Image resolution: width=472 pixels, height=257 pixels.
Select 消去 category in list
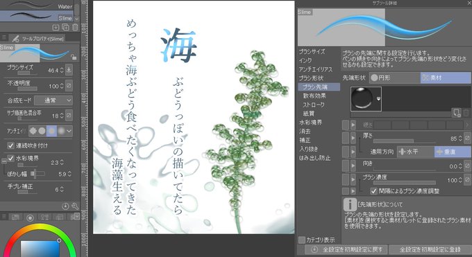point(305,132)
